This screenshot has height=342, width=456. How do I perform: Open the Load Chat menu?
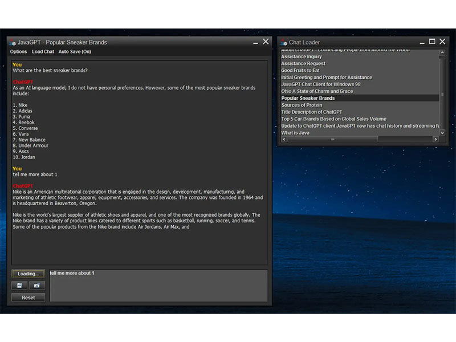(x=43, y=52)
